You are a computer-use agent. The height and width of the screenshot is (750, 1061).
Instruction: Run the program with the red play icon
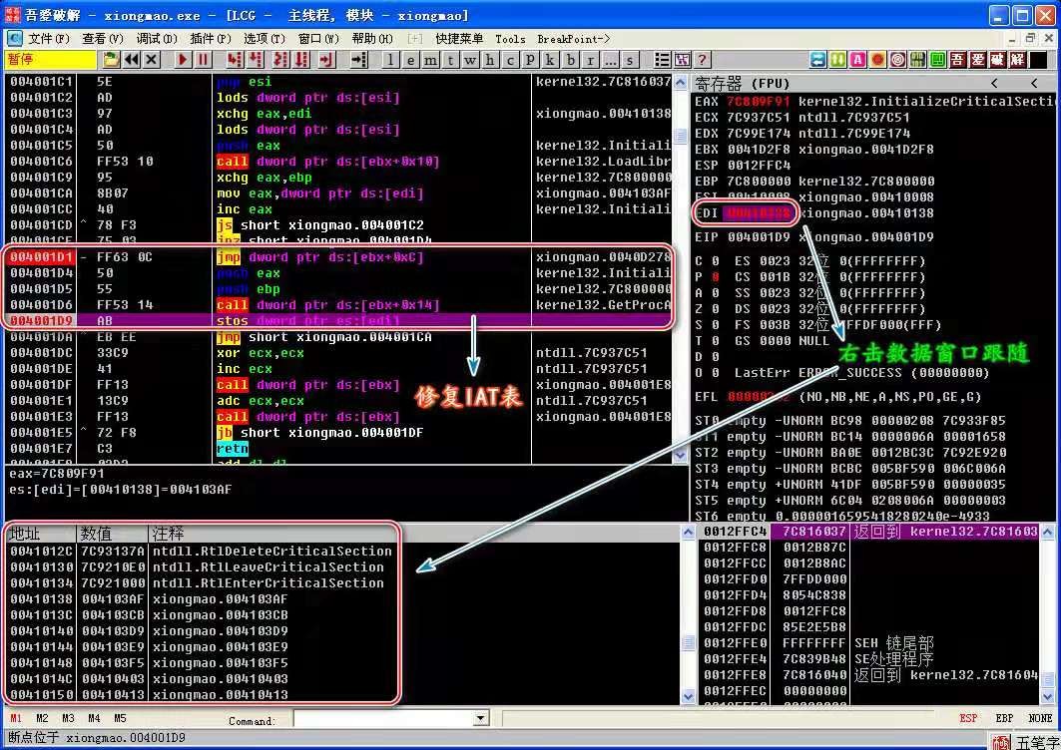pos(182,60)
